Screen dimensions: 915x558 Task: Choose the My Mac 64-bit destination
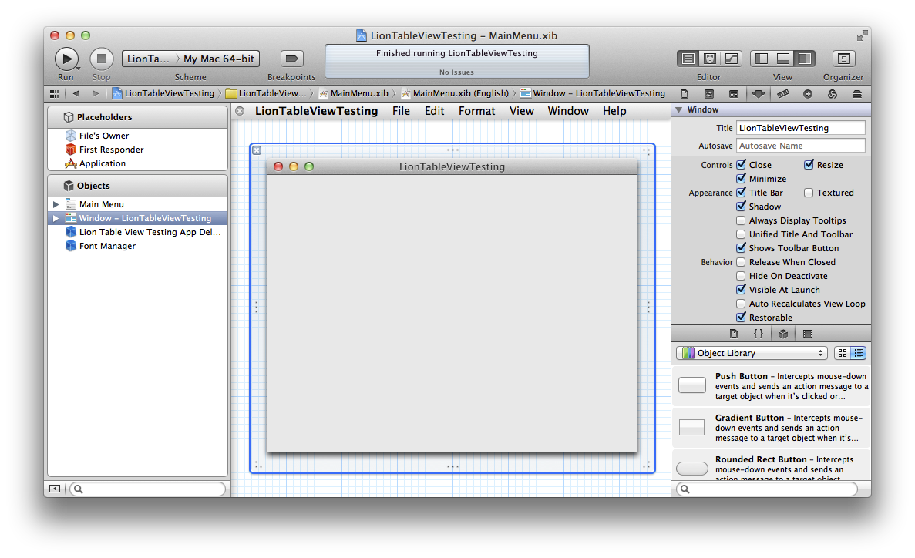click(219, 59)
